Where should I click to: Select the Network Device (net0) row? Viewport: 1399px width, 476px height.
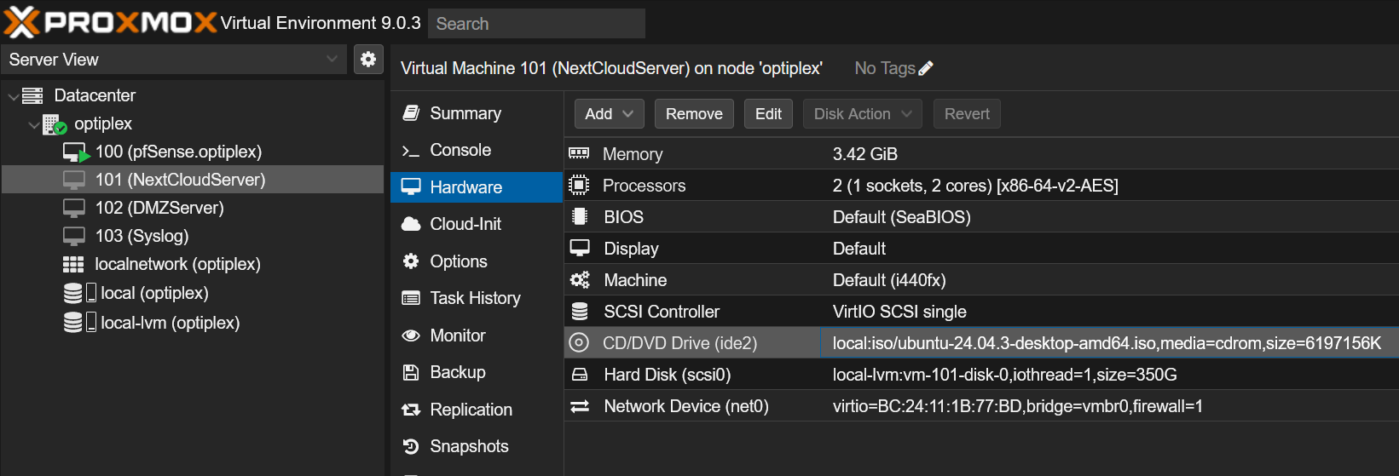(x=981, y=406)
